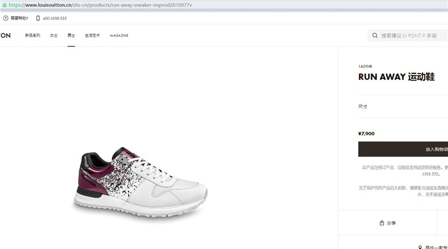Click the RUN AWAY 运动鞋 product title

(x=396, y=77)
